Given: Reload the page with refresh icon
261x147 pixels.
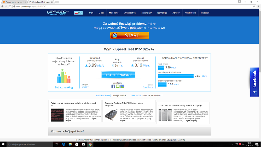Looking at the screenshot, I should (x=10, y=6).
